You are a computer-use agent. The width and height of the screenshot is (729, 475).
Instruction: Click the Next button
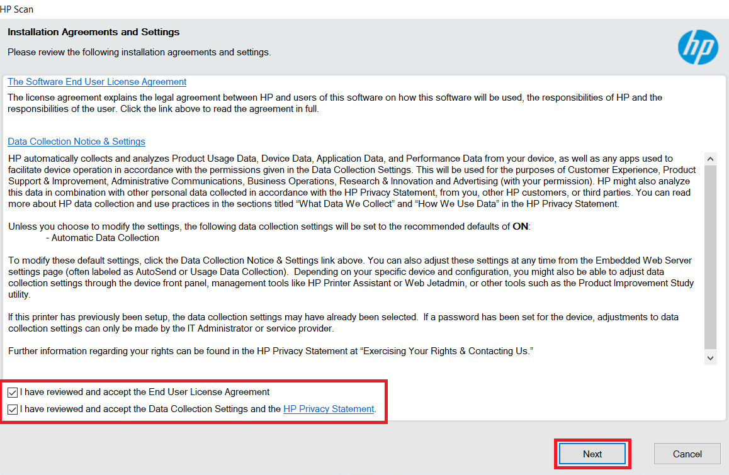(x=592, y=454)
